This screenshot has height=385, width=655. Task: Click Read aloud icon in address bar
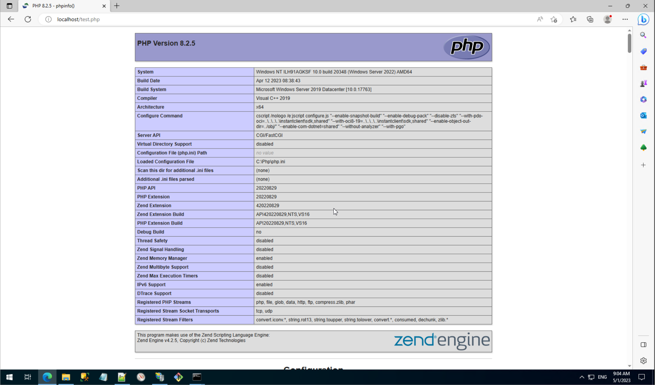pyautogui.click(x=540, y=19)
